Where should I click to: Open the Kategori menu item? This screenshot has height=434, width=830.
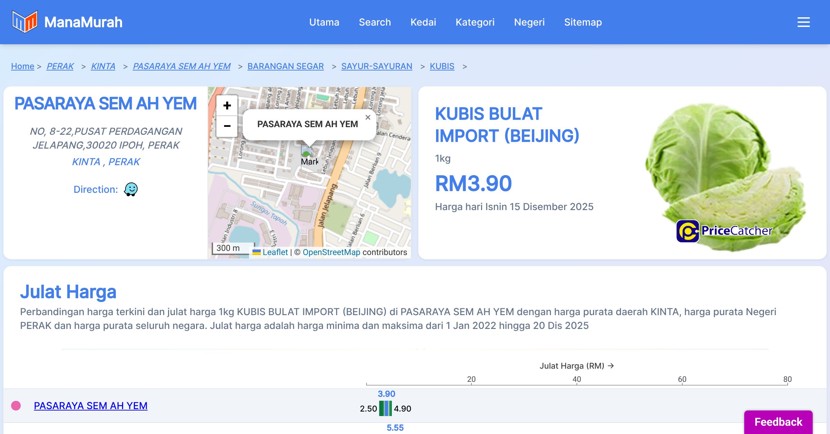tap(475, 22)
